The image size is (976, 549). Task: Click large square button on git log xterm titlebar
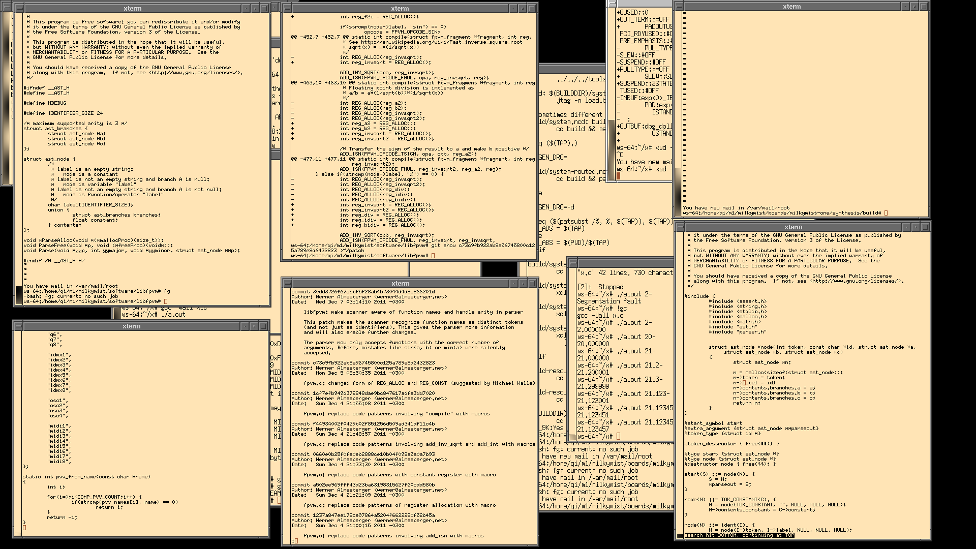click(x=533, y=284)
